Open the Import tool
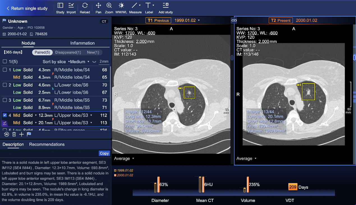Image resolution: width=356 pixels, height=205 pixels. [x=71, y=8]
